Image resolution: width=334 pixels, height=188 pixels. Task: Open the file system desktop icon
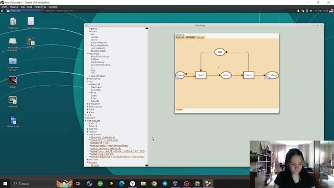13,41
